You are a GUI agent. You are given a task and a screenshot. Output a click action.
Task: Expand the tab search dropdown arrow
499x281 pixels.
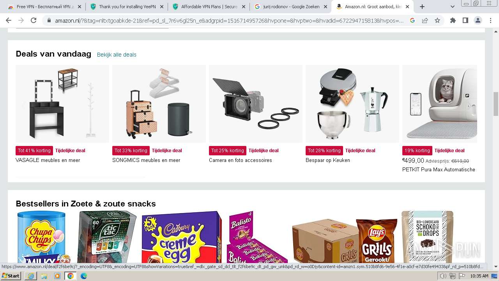pos(452,7)
